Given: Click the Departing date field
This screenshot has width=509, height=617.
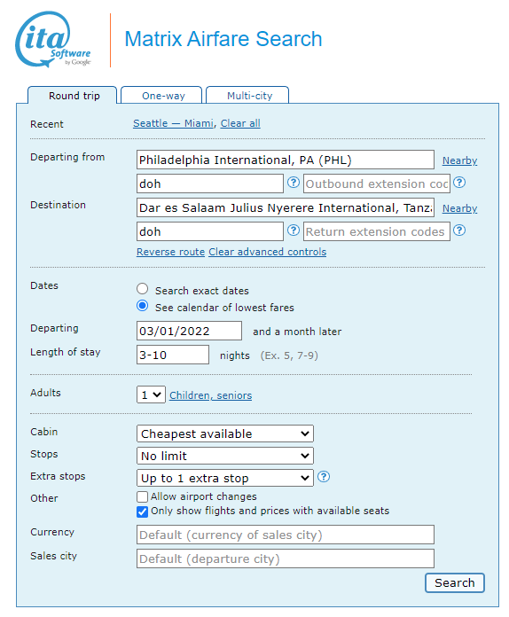Looking at the screenshot, I should [x=190, y=331].
